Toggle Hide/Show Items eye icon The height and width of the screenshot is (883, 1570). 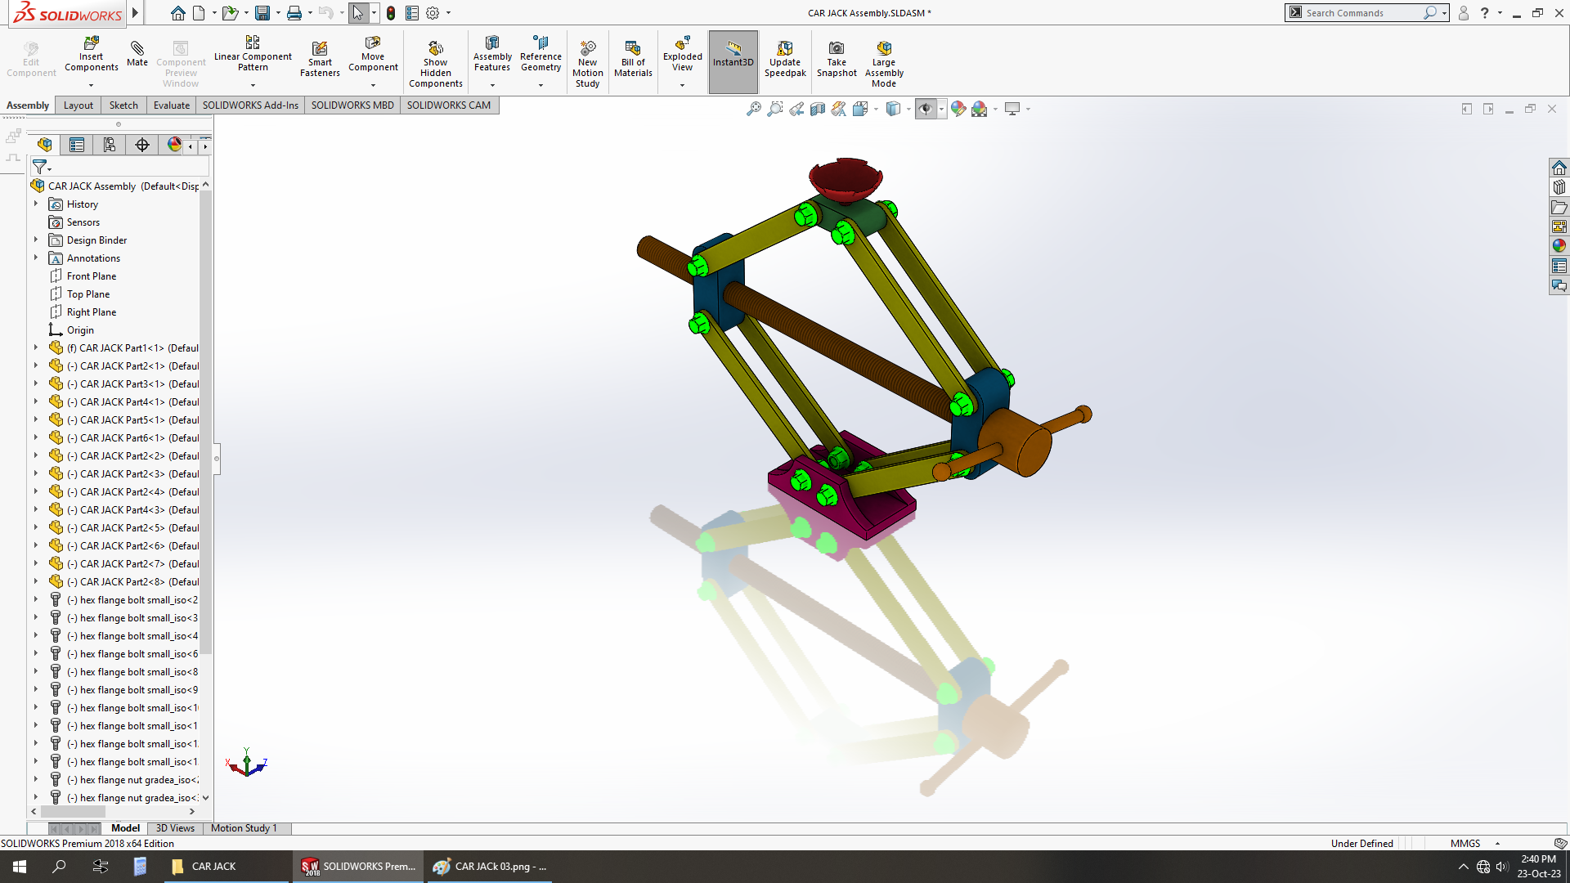tap(925, 109)
